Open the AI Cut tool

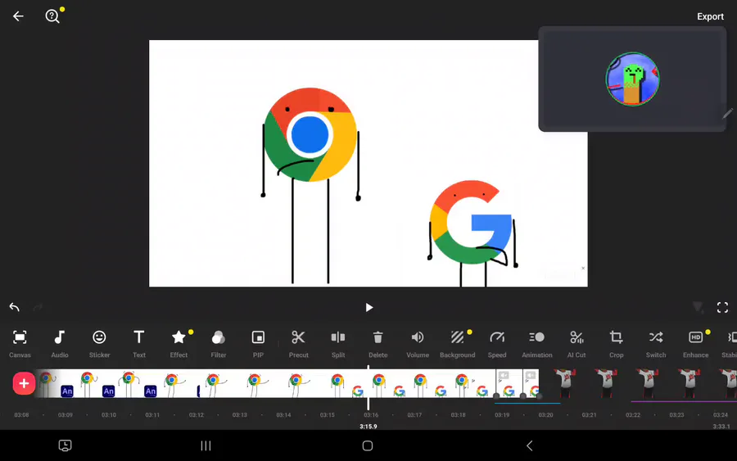[x=576, y=344]
